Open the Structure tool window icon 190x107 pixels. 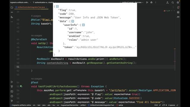coord(12,17)
